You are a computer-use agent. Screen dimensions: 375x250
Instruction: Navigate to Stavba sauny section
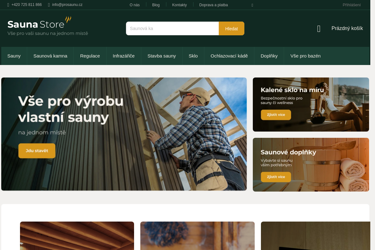pos(162,56)
